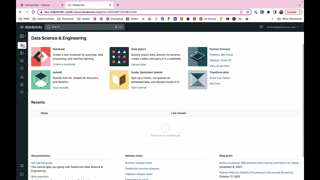Click the Transform data card thumbnail
This screenshot has height=180, width=320.
tap(197, 80)
